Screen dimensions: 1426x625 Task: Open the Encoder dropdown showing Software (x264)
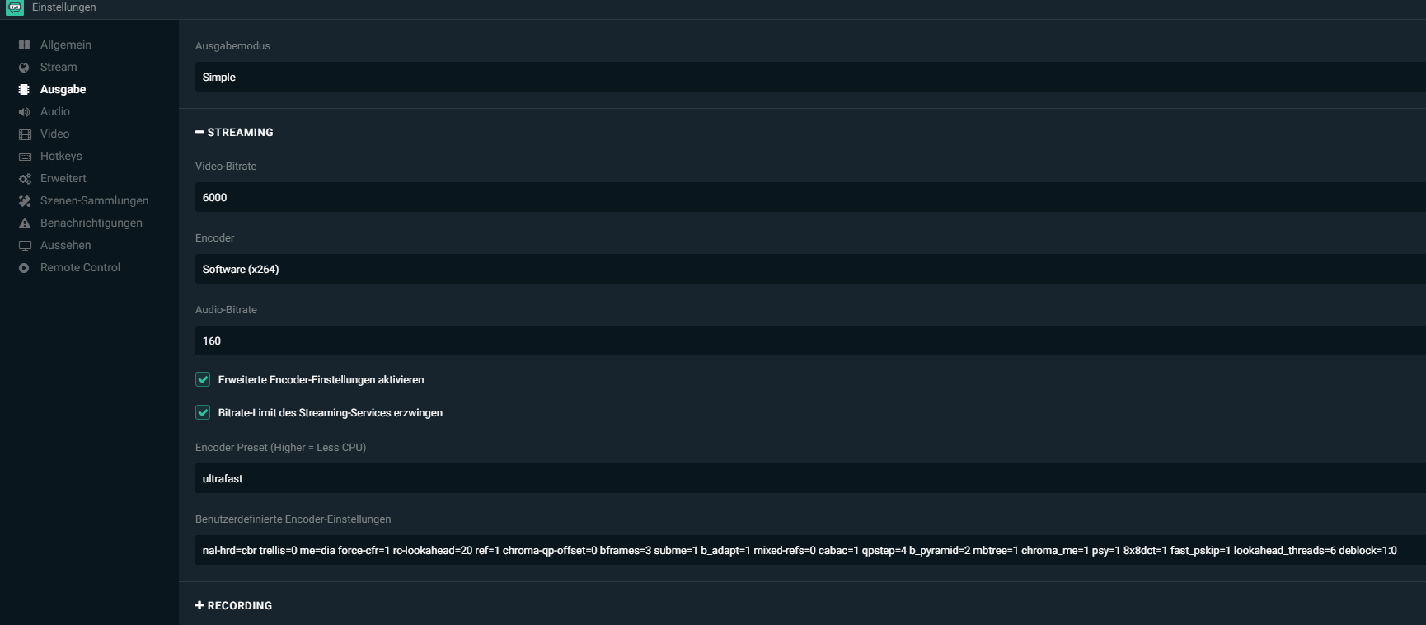pos(810,269)
